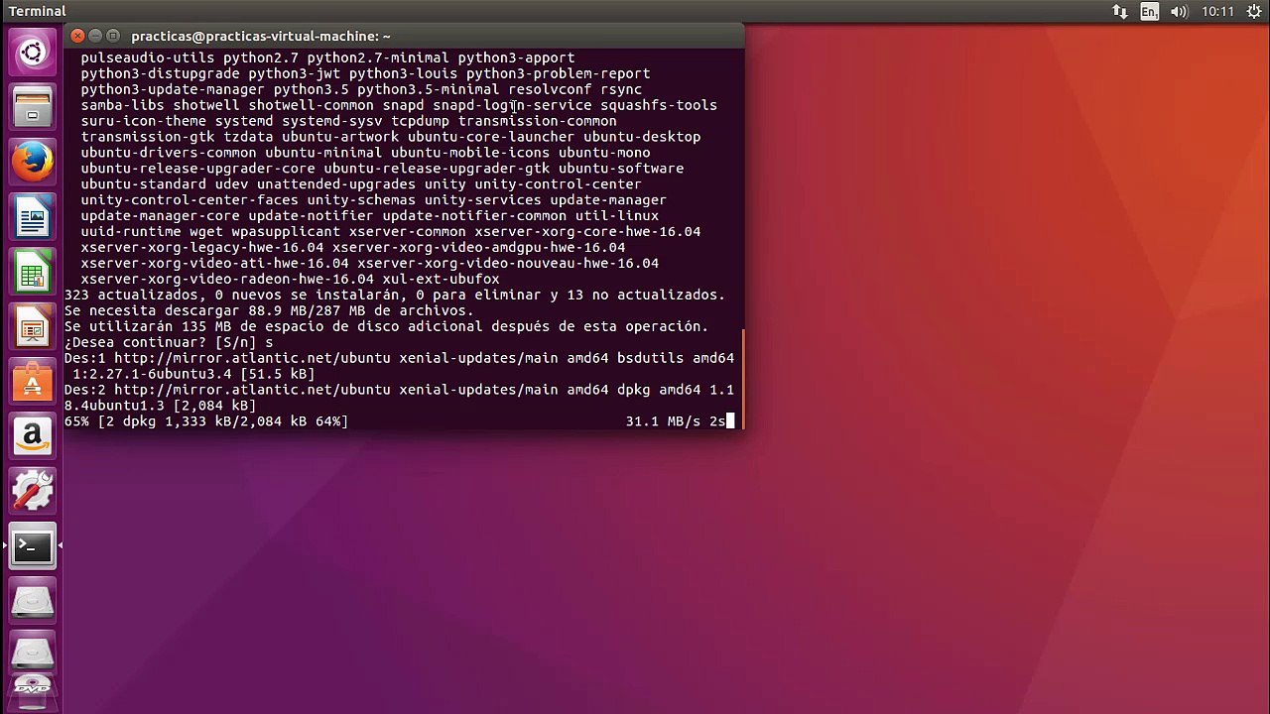Image resolution: width=1270 pixels, height=714 pixels.
Task: Click the package name suru-icon-theme
Action: 144,121
